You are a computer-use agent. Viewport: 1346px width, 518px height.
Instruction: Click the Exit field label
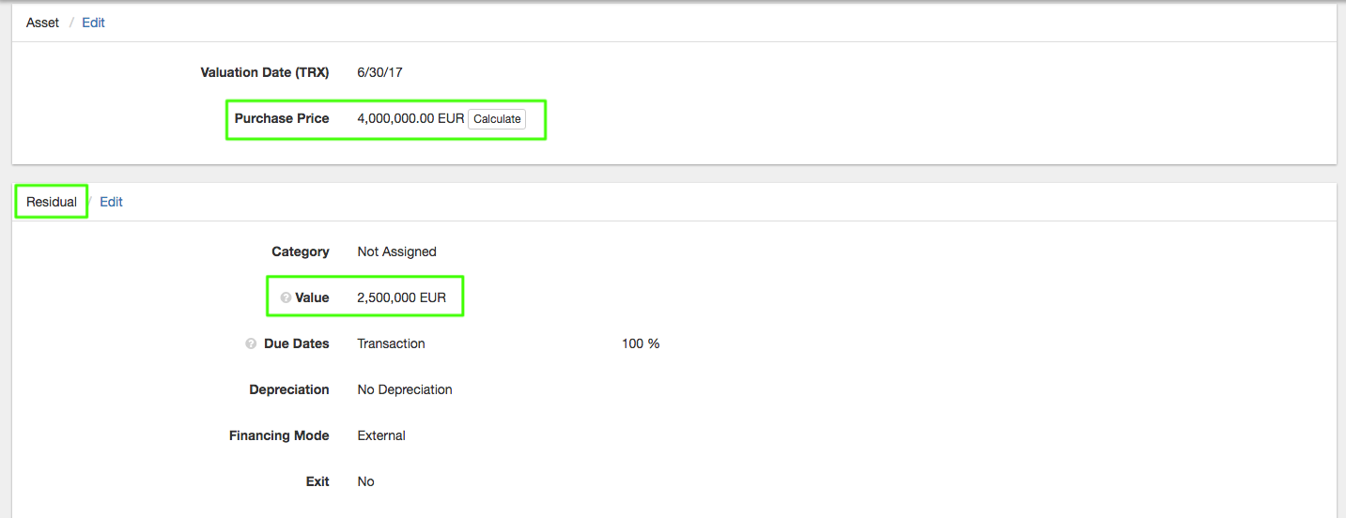point(317,481)
